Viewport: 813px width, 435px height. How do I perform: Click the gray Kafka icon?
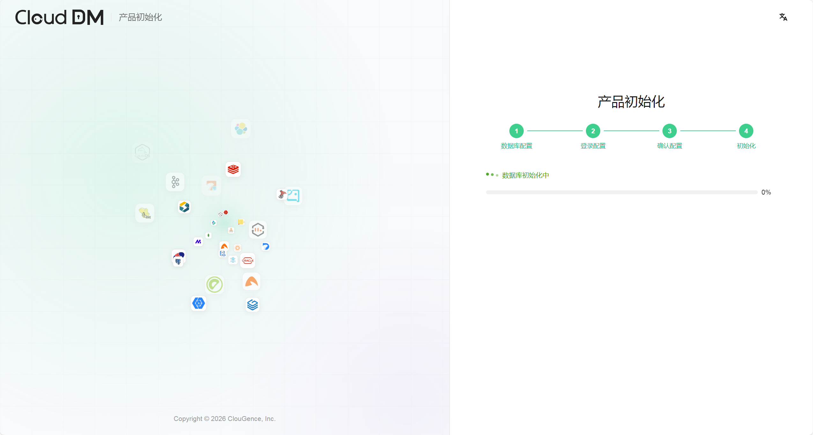click(x=175, y=182)
